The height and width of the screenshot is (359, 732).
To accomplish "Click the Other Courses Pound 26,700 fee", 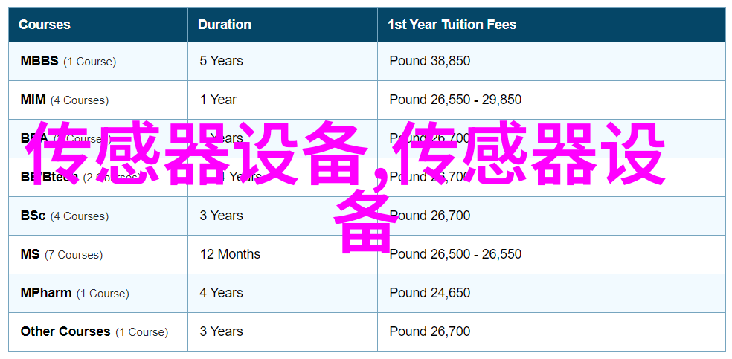I will click(430, 332).
